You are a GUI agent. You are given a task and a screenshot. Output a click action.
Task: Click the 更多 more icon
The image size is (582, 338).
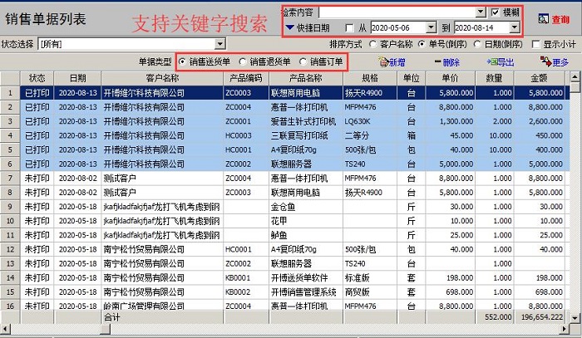545,61
